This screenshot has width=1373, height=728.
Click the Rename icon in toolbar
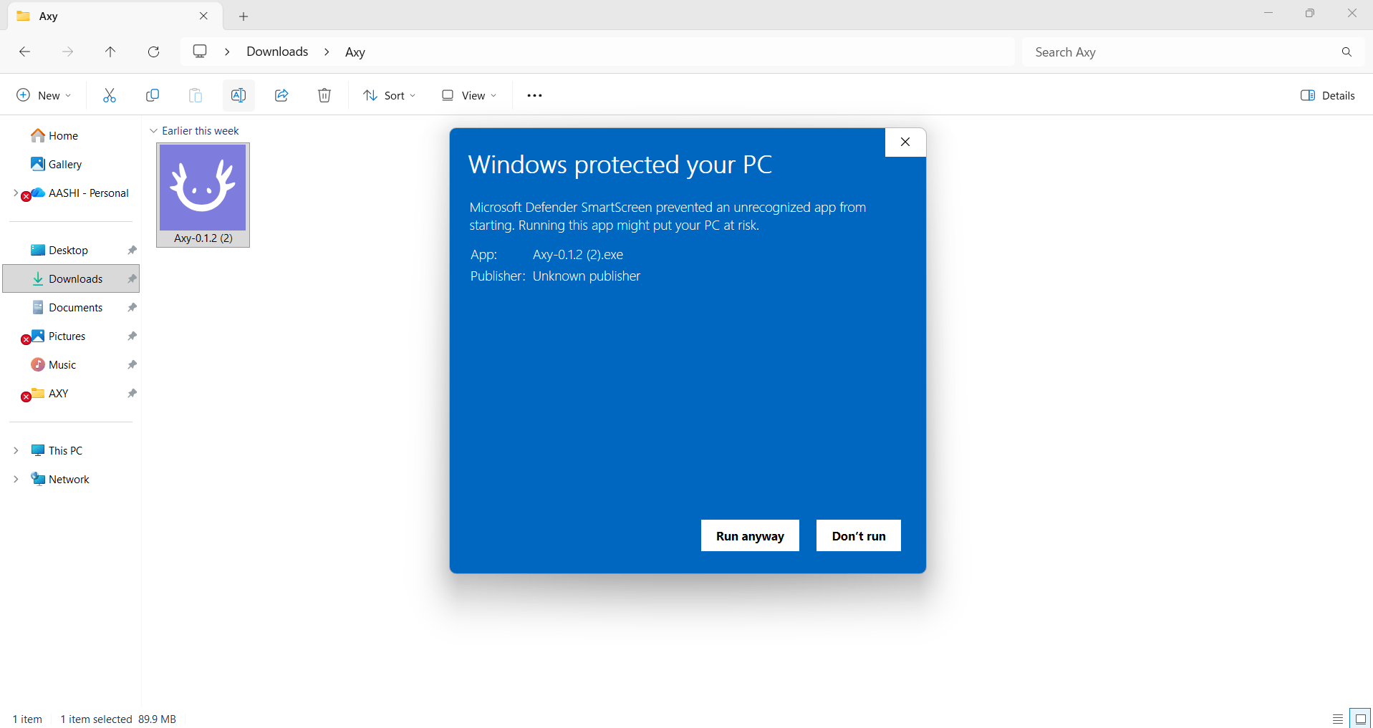click(239, 95)
